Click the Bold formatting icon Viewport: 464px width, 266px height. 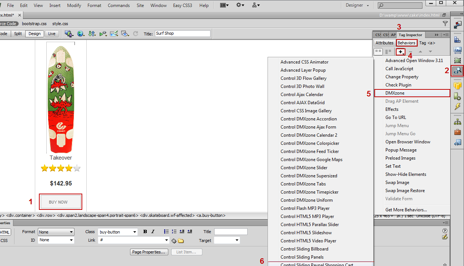145,232
